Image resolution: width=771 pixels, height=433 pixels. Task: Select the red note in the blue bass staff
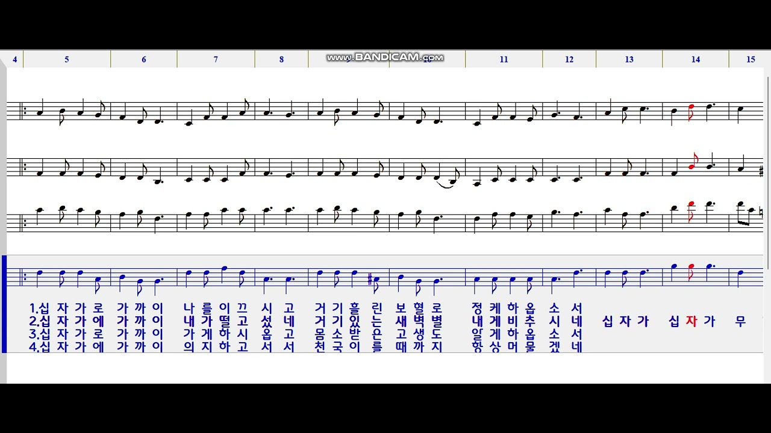coord(691,273)
